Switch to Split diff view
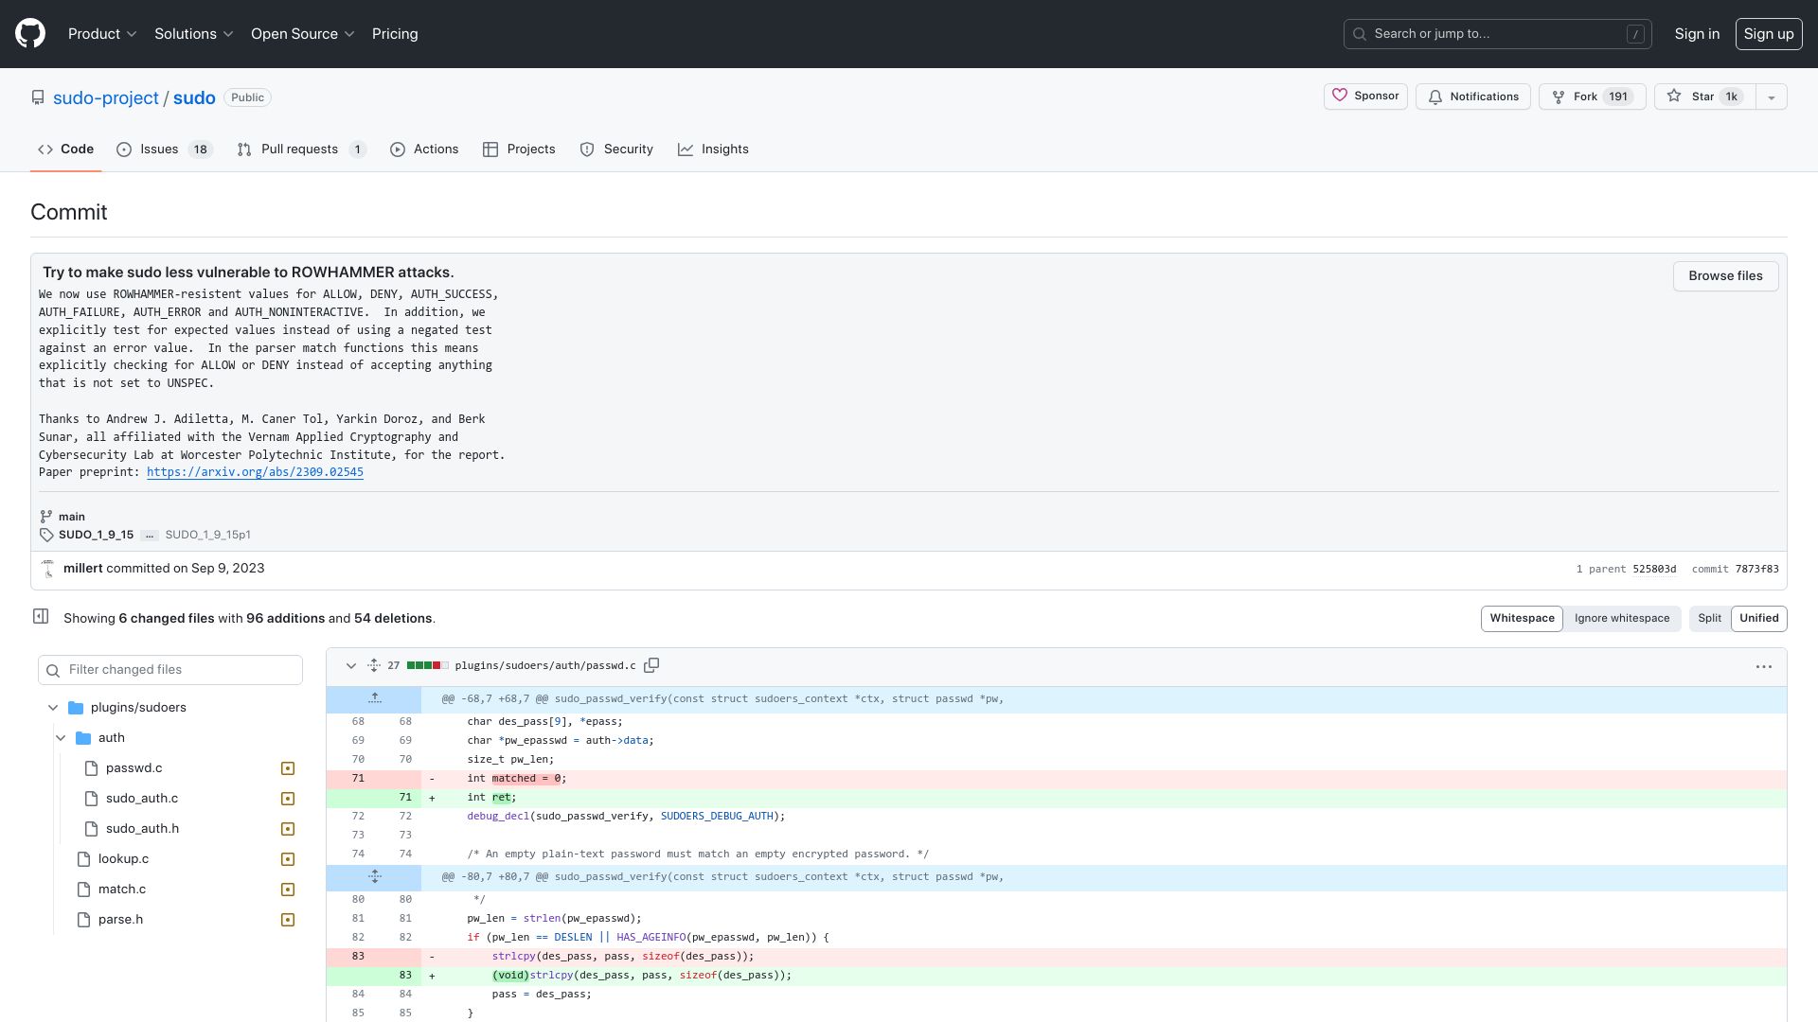 [1710, 619]
